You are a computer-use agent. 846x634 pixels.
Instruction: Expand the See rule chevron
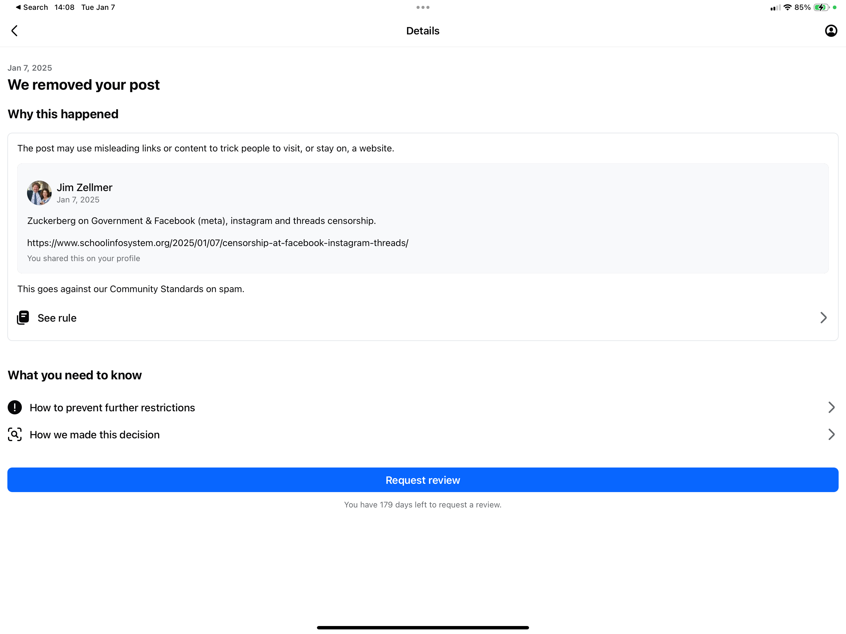824,318
